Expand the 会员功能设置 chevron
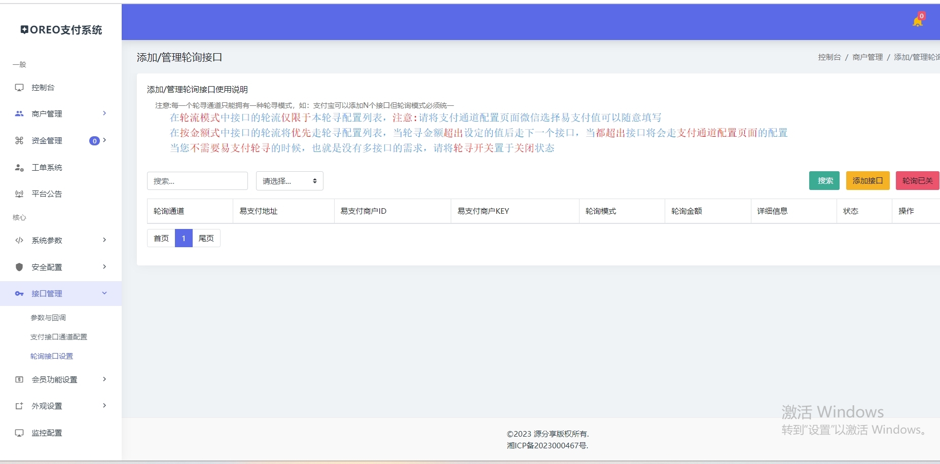Screen dimensions: 940x464 (104, 379)
